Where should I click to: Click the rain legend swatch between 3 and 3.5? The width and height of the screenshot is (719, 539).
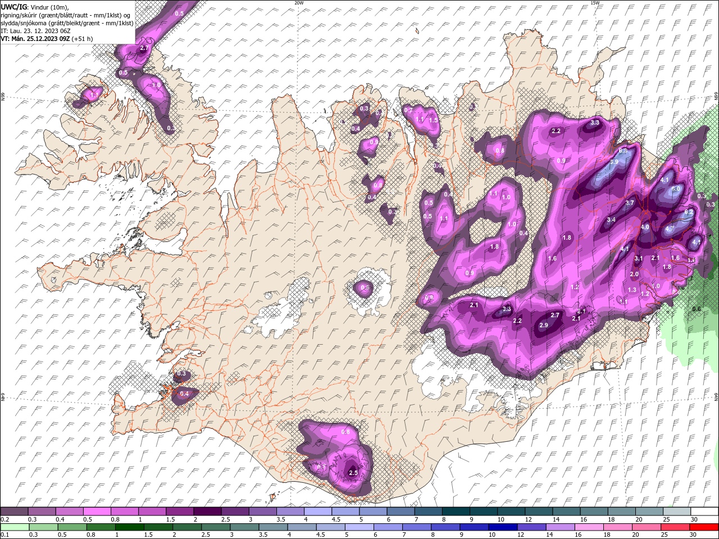tap(245, 527)
